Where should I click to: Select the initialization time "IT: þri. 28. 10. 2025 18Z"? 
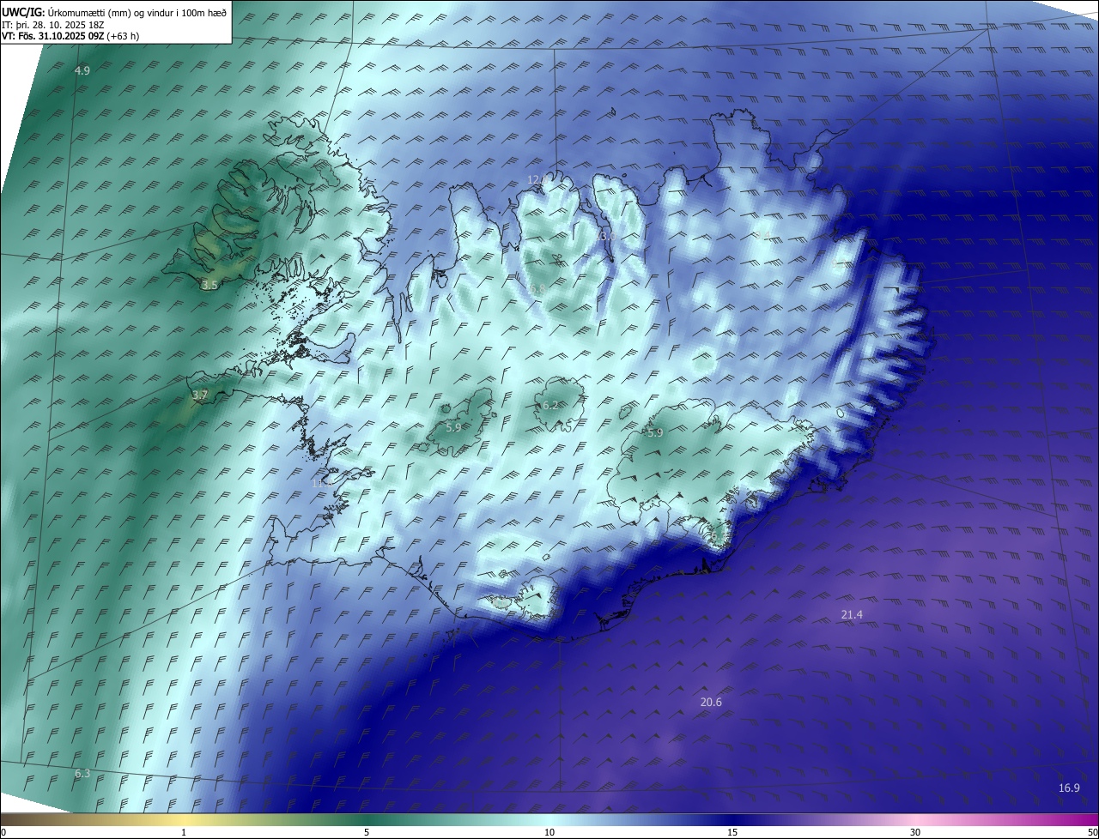click(x=53, y=25)
